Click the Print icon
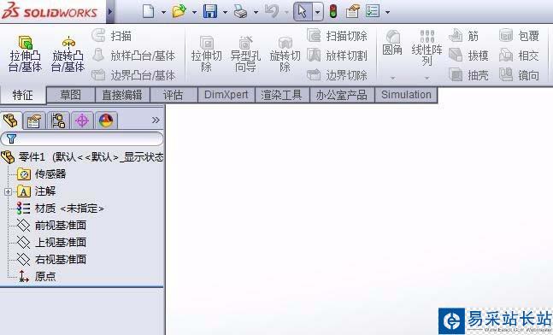Screen dimensions: 553x335 [x=241, y=12]
